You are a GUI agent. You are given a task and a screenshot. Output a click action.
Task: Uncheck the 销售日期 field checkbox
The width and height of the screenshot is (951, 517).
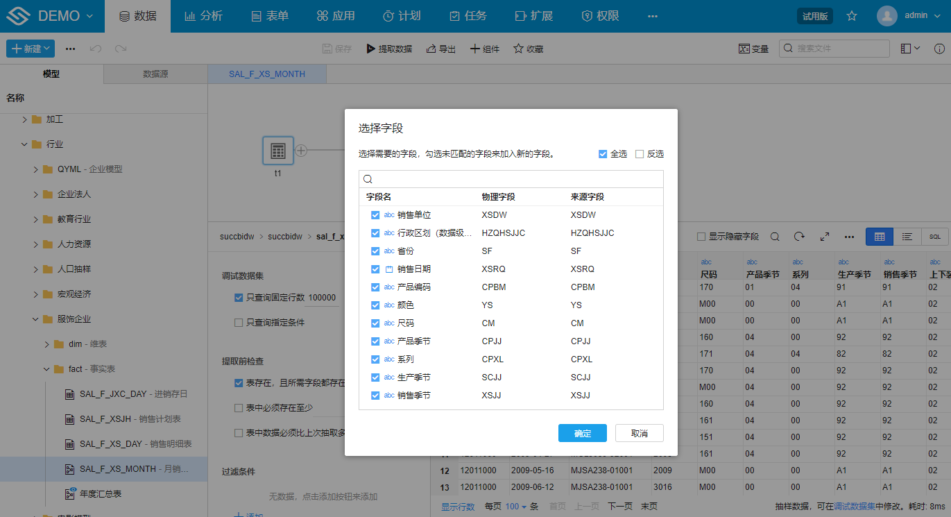coord(375,269)
